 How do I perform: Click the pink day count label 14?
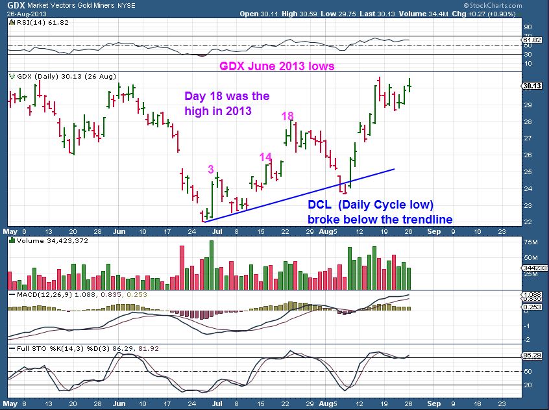(265, 157)
